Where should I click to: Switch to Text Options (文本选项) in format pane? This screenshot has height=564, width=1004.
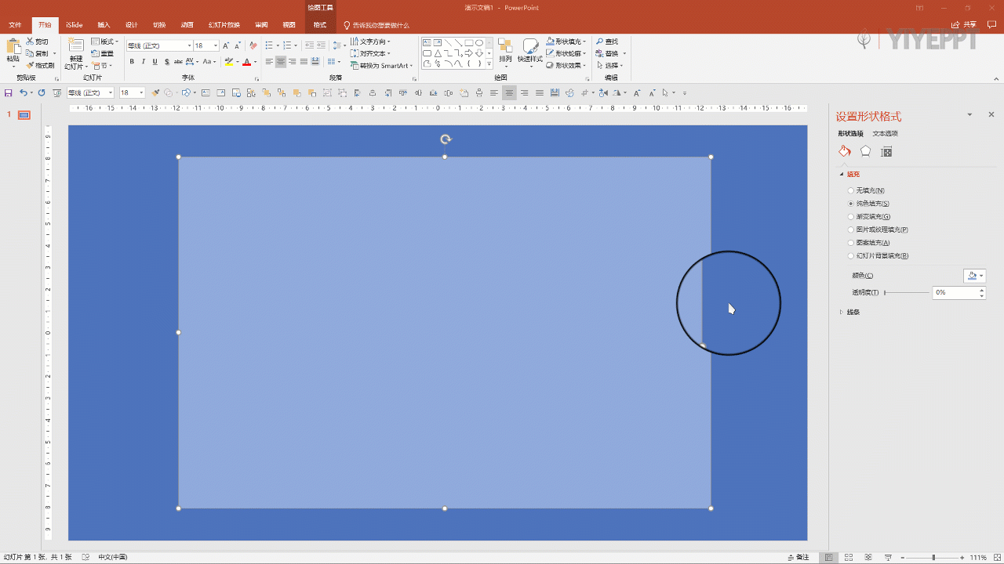tap(885, 134)
